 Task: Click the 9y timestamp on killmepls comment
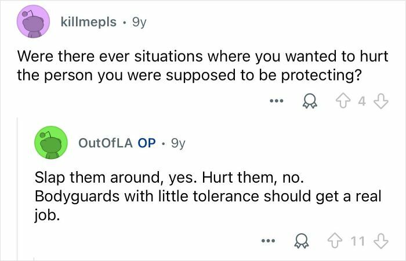pyautogui.click(x=139, y=22)
